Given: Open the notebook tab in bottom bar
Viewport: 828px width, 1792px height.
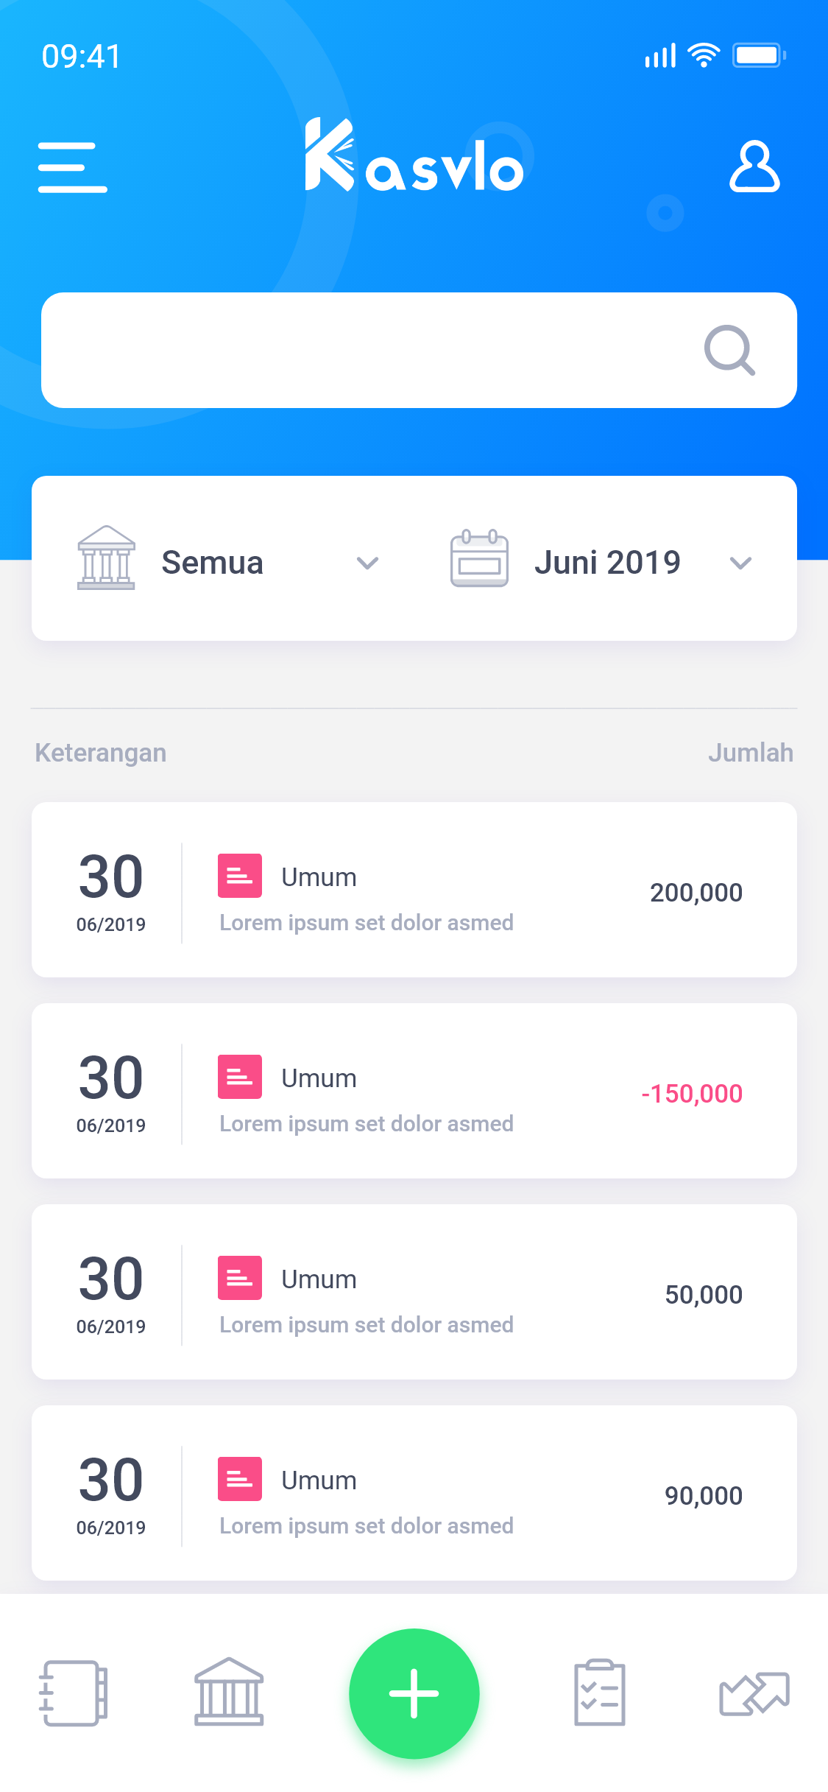Looking at the screenshot, I should (73, 1693).
